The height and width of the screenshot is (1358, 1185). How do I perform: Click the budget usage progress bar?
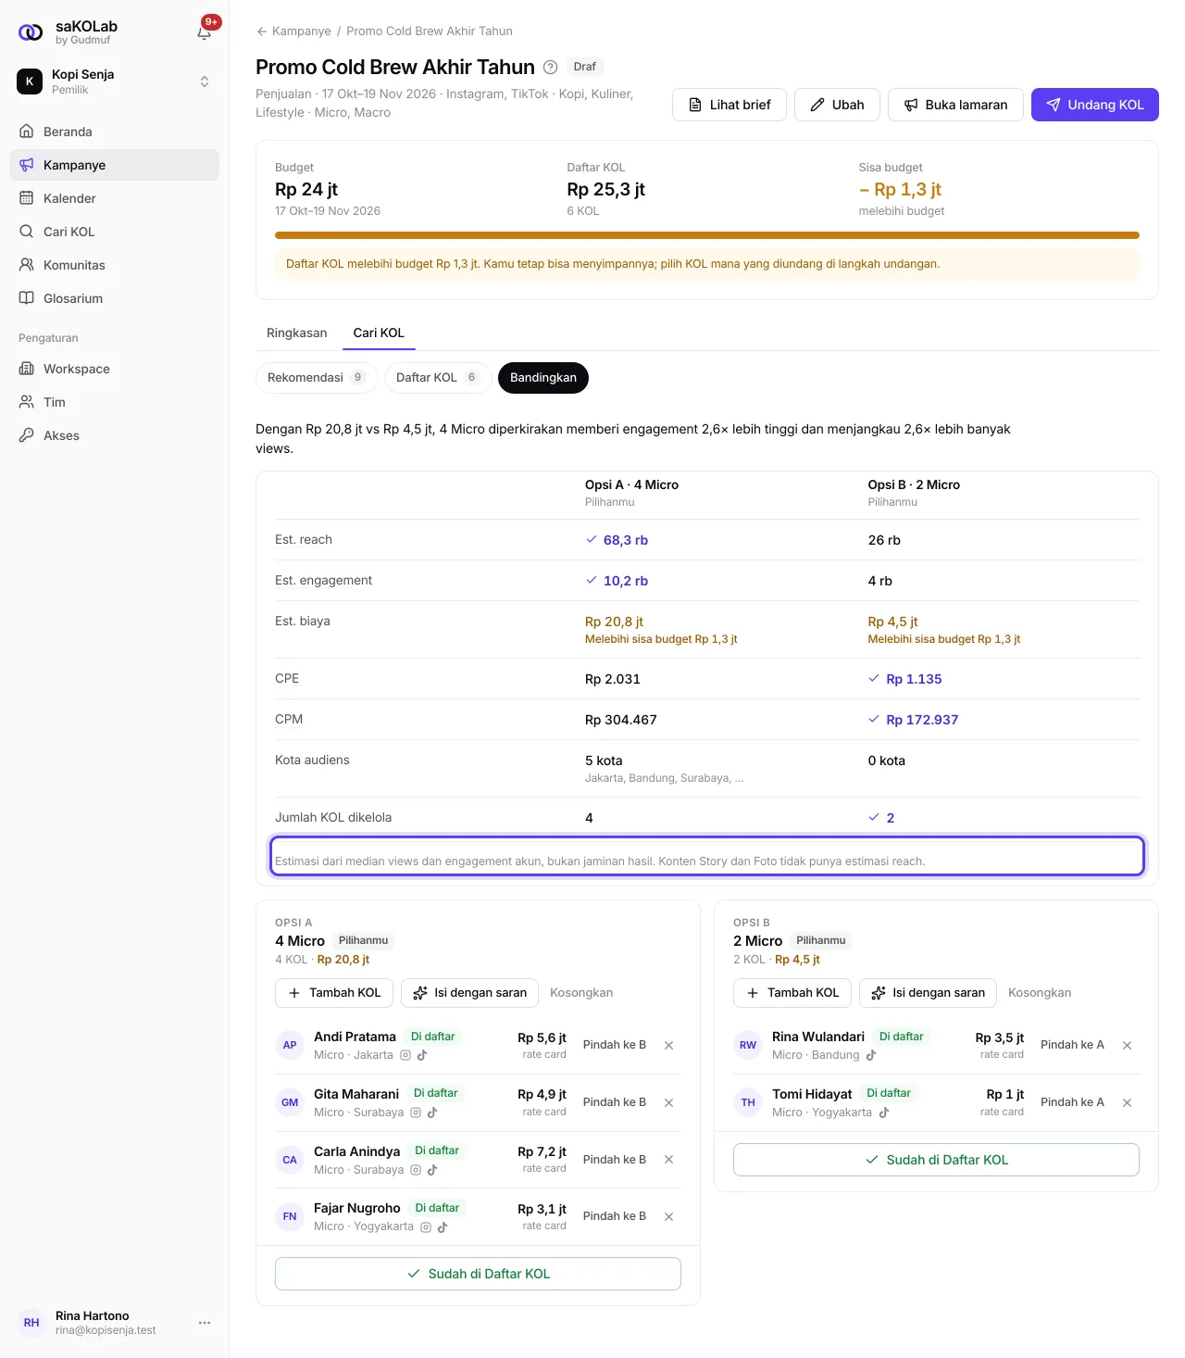707,235
